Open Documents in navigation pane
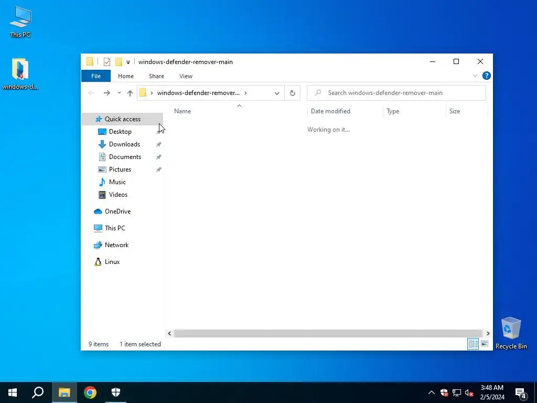Screen dimensions: 537x403 point(125,157)
